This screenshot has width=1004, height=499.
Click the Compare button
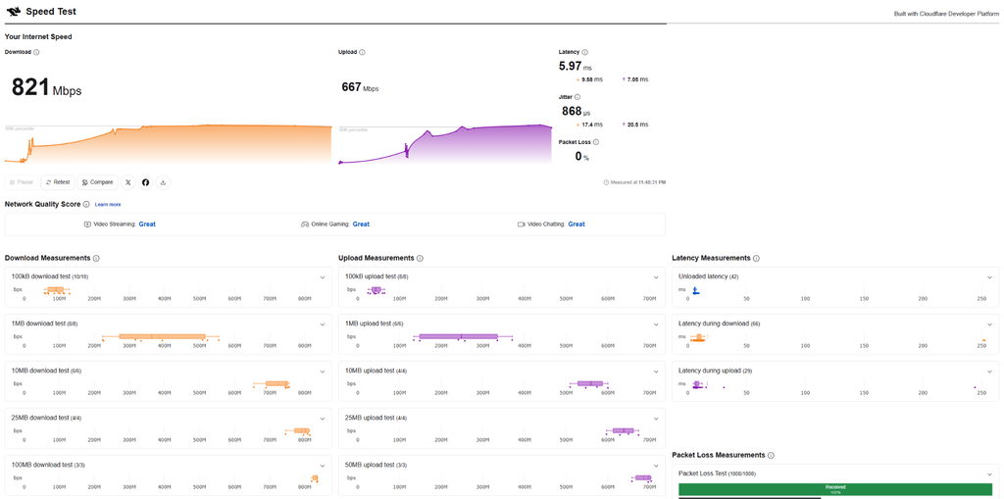pyautogui.click(x=97, y=182)
